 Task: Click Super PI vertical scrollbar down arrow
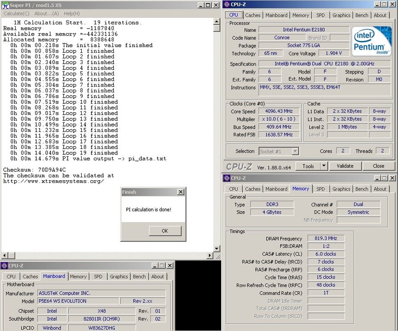pyautogui.click(x=217, y=249)
